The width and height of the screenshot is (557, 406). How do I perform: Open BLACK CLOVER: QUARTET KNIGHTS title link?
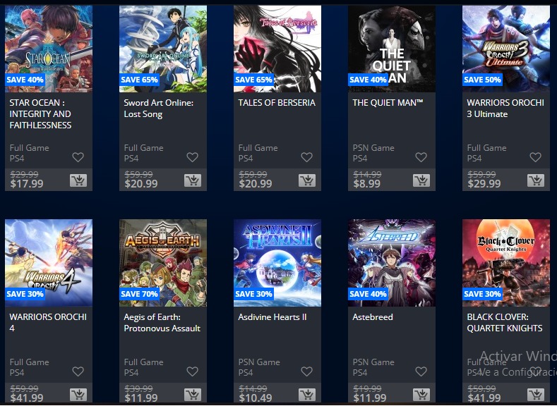tap(505, 322)
